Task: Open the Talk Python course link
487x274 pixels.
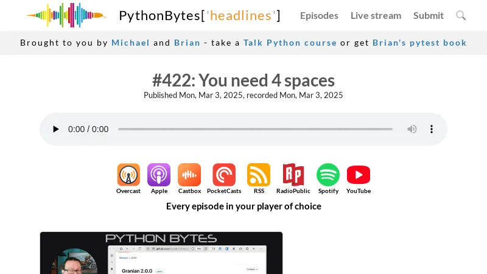Action: pyautogui.click(x=290, y=43)
